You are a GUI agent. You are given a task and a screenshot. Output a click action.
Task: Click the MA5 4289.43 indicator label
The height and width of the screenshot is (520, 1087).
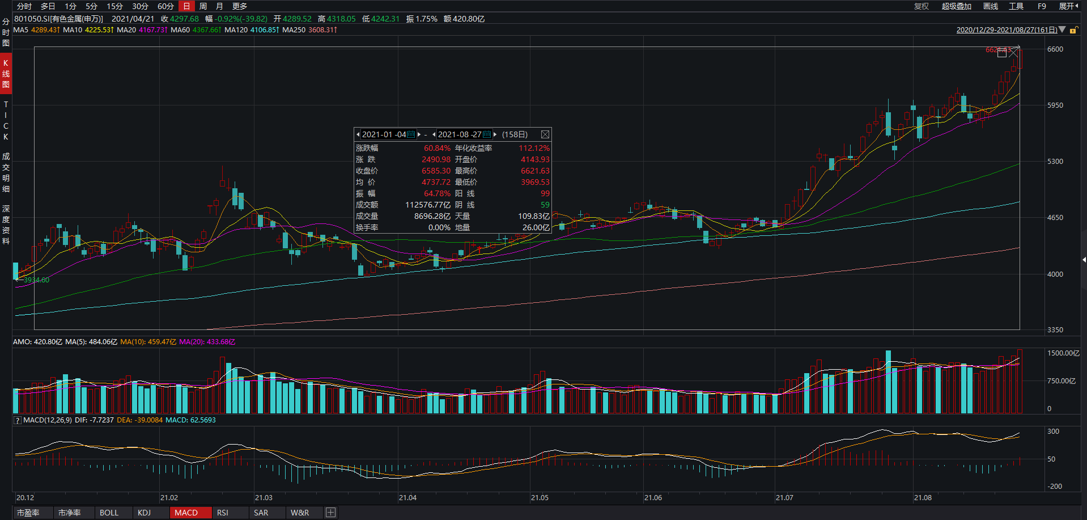point(36,30)
